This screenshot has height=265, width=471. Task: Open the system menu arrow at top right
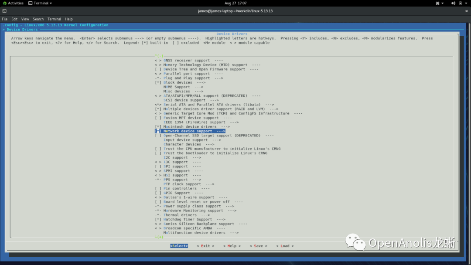pyautogui.click(x=466, y=3)
